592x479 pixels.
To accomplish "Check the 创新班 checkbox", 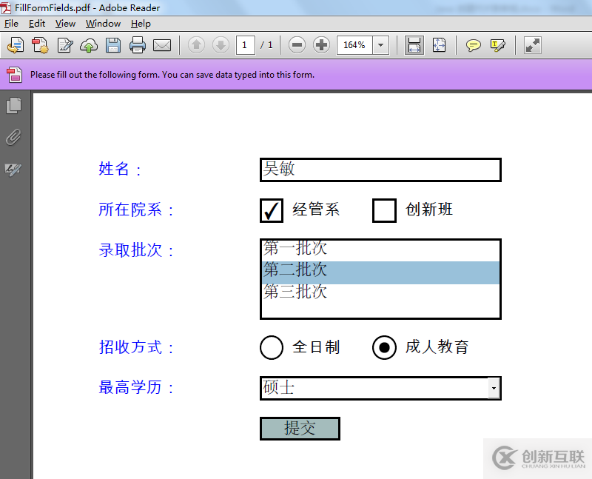I will (x=384, y=210).
